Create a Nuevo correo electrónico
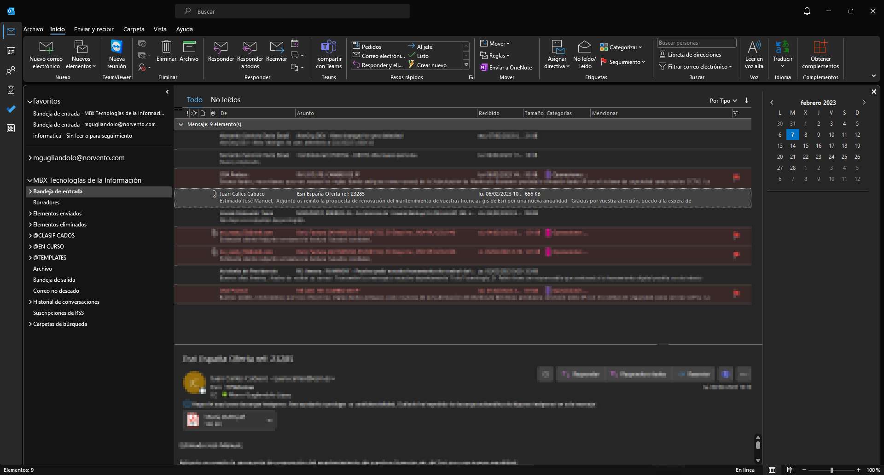884x475 pixels. [46, 55]
